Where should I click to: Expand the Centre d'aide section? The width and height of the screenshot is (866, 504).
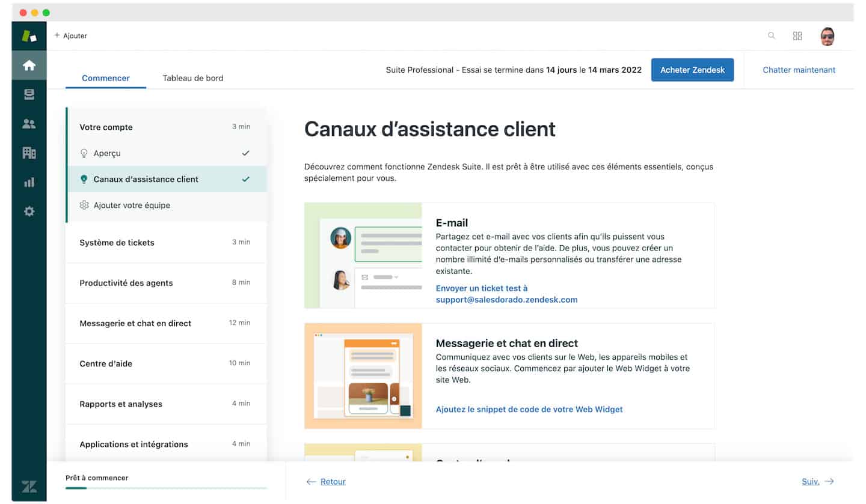(166, 363)
